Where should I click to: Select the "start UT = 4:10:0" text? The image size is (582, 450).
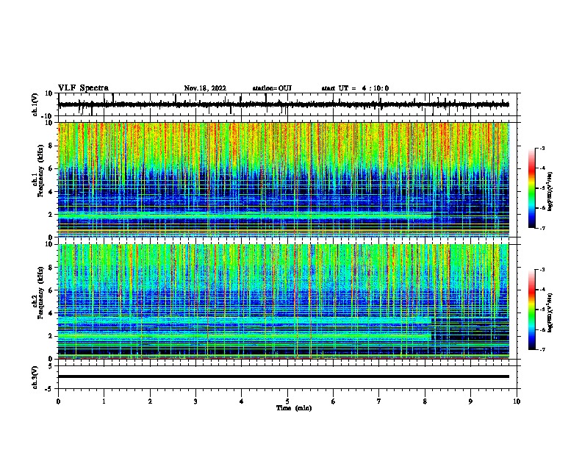tap(355, 88)
